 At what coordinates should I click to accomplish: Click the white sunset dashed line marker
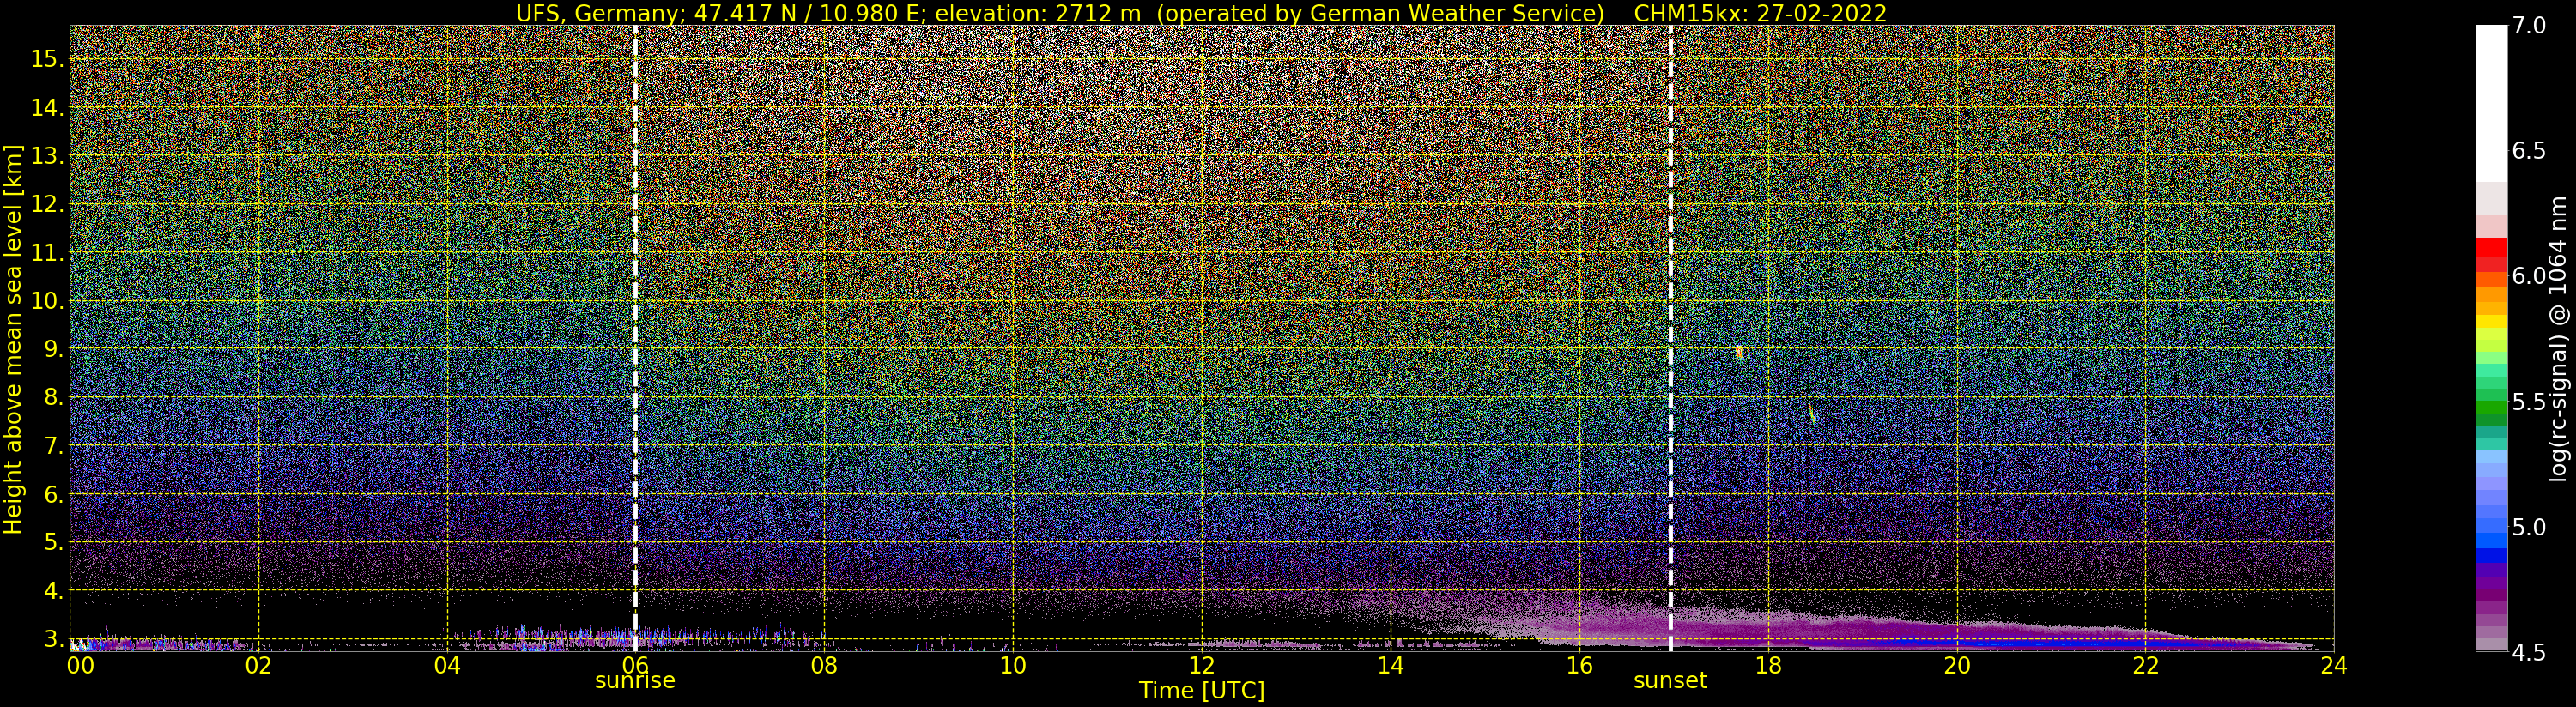1671,338
